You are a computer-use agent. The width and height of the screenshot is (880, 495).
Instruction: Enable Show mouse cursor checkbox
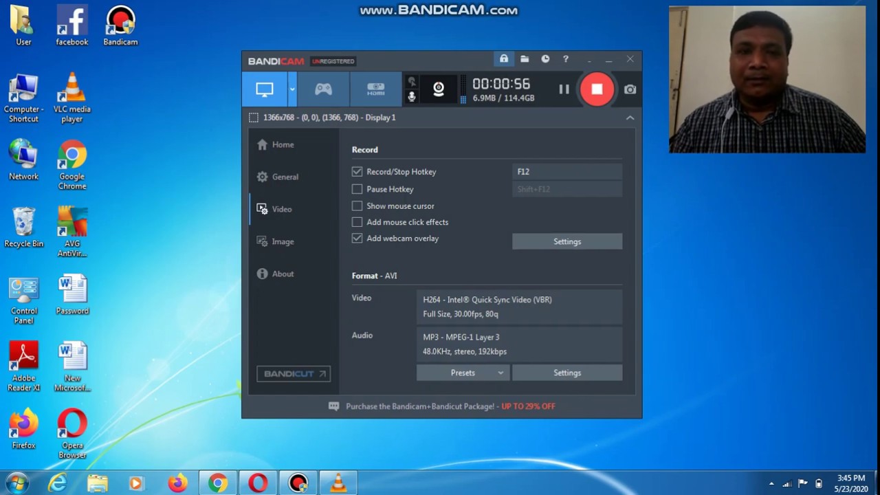[357, 206]
